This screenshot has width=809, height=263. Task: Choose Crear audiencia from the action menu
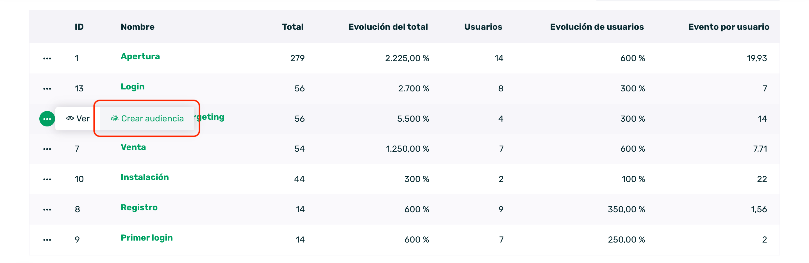pos(147,119)
